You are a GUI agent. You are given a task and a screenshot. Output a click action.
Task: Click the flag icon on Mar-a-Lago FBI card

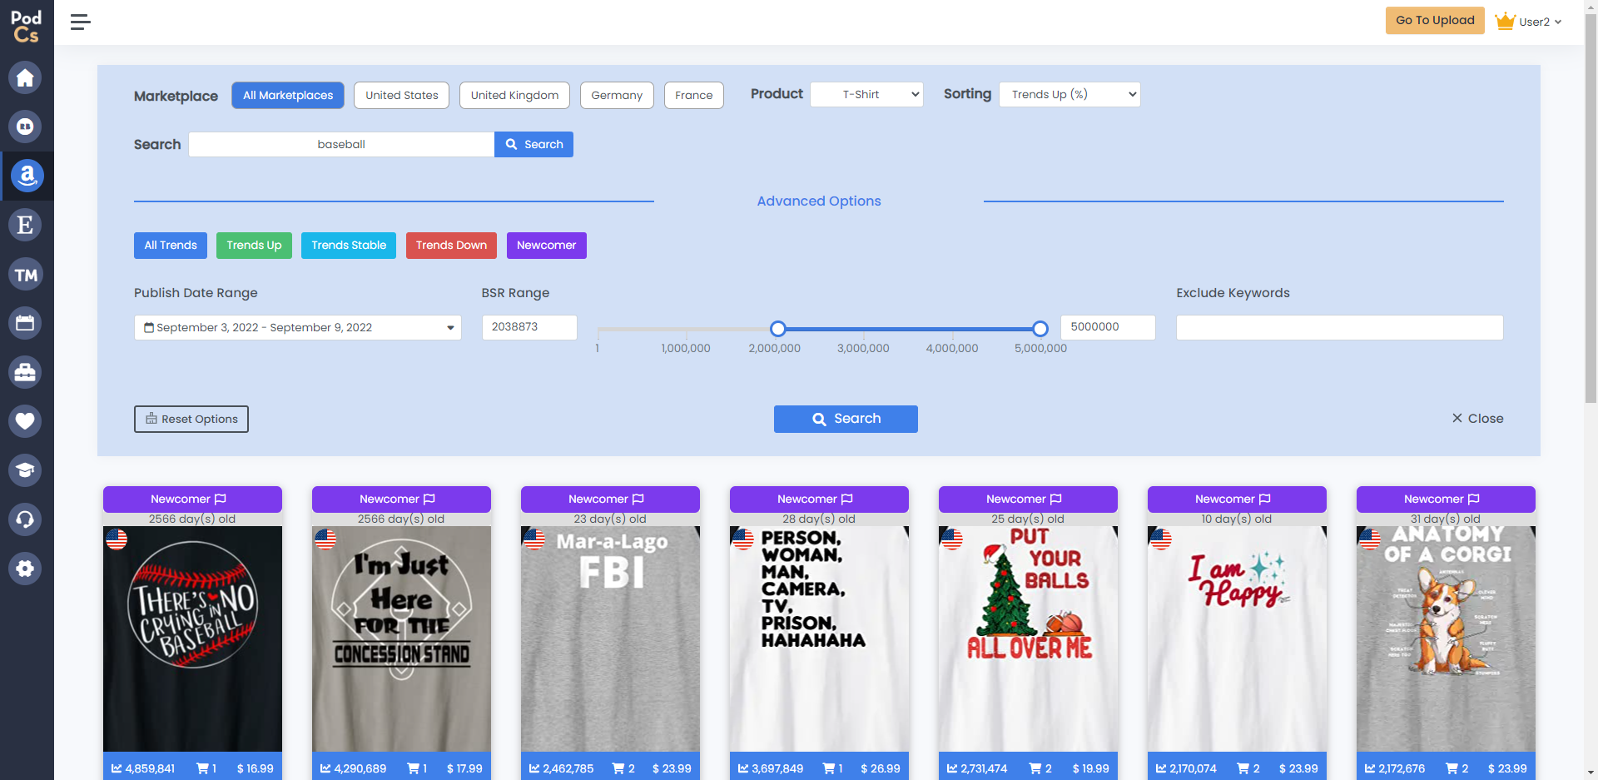638,499
